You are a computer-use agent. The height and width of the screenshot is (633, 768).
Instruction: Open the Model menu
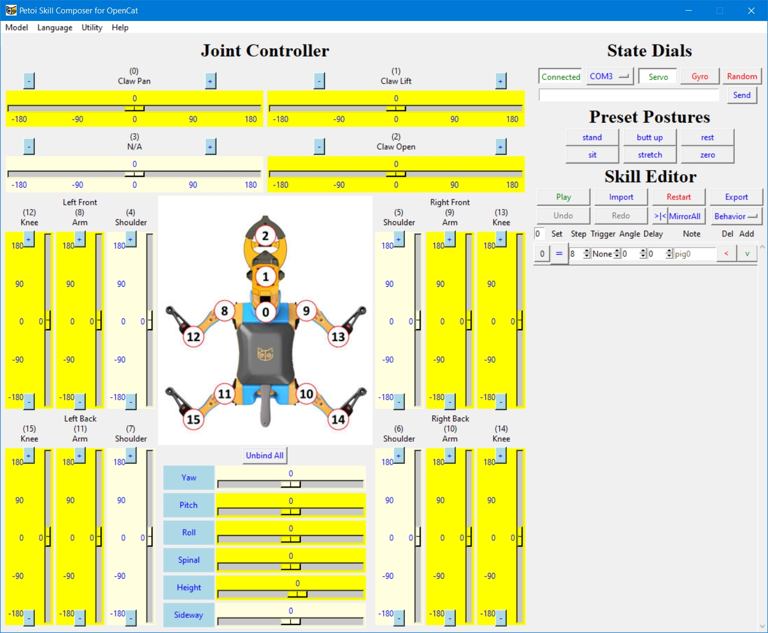pyautogui.click(x=17, y=27)
